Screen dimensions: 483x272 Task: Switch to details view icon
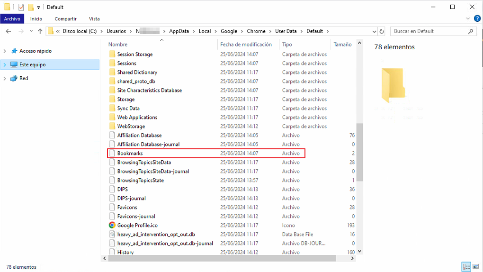466,266
